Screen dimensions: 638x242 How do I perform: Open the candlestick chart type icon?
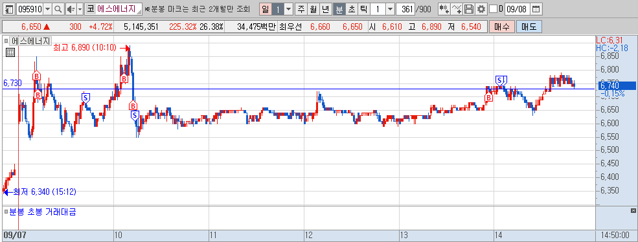pos(444,9)
